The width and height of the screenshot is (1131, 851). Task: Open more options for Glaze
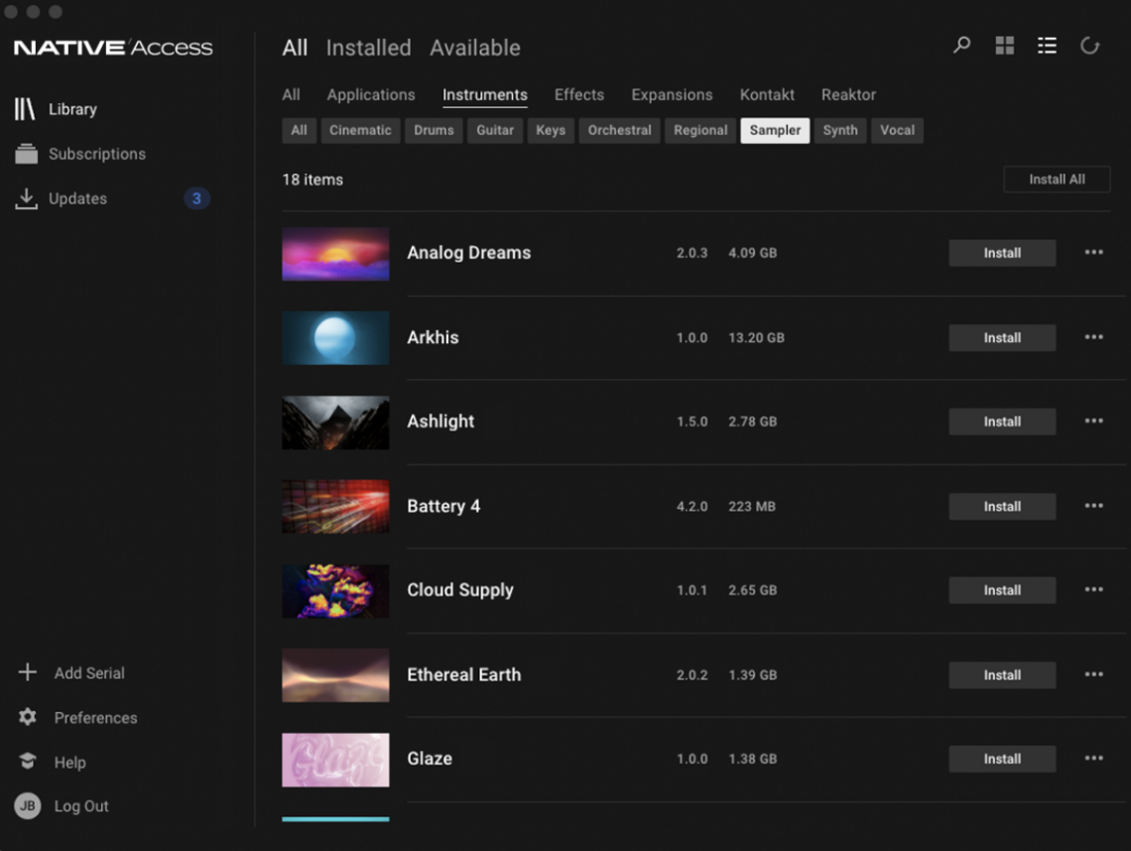click(1093, 759)
